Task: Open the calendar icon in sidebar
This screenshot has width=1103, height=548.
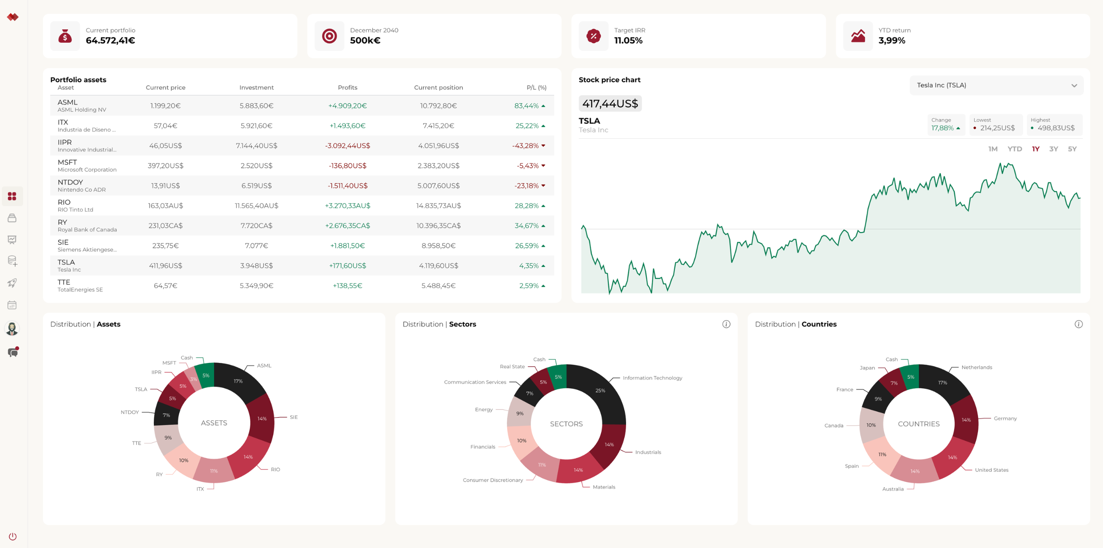Action: coord(12,305)
